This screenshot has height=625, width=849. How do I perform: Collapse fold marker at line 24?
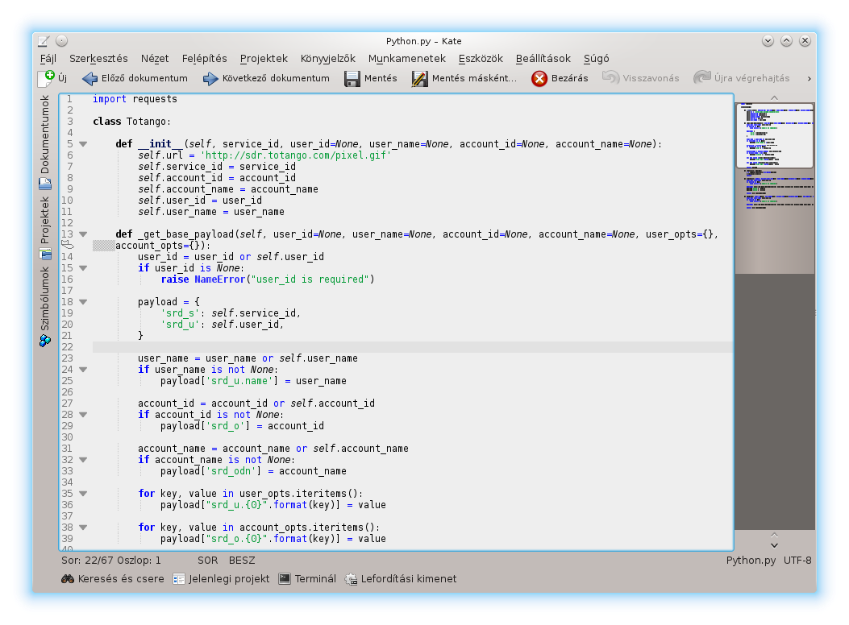(83, 369)
